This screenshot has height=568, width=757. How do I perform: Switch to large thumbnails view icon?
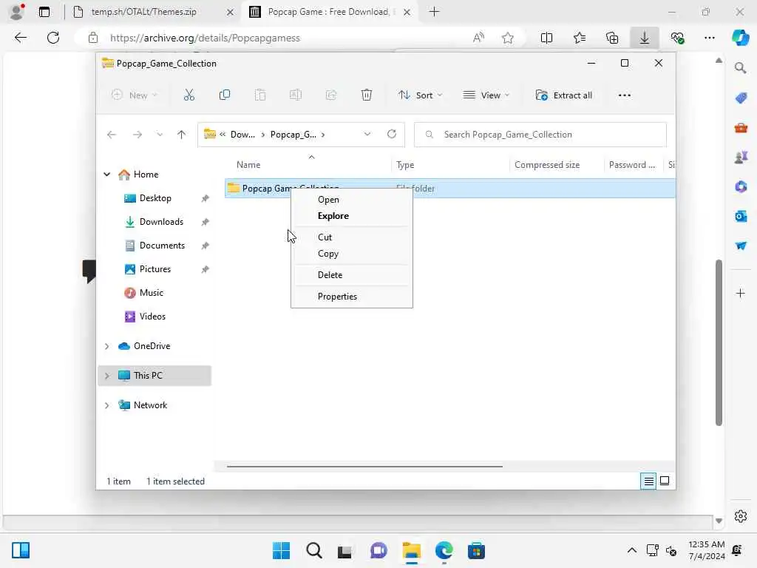665,481
